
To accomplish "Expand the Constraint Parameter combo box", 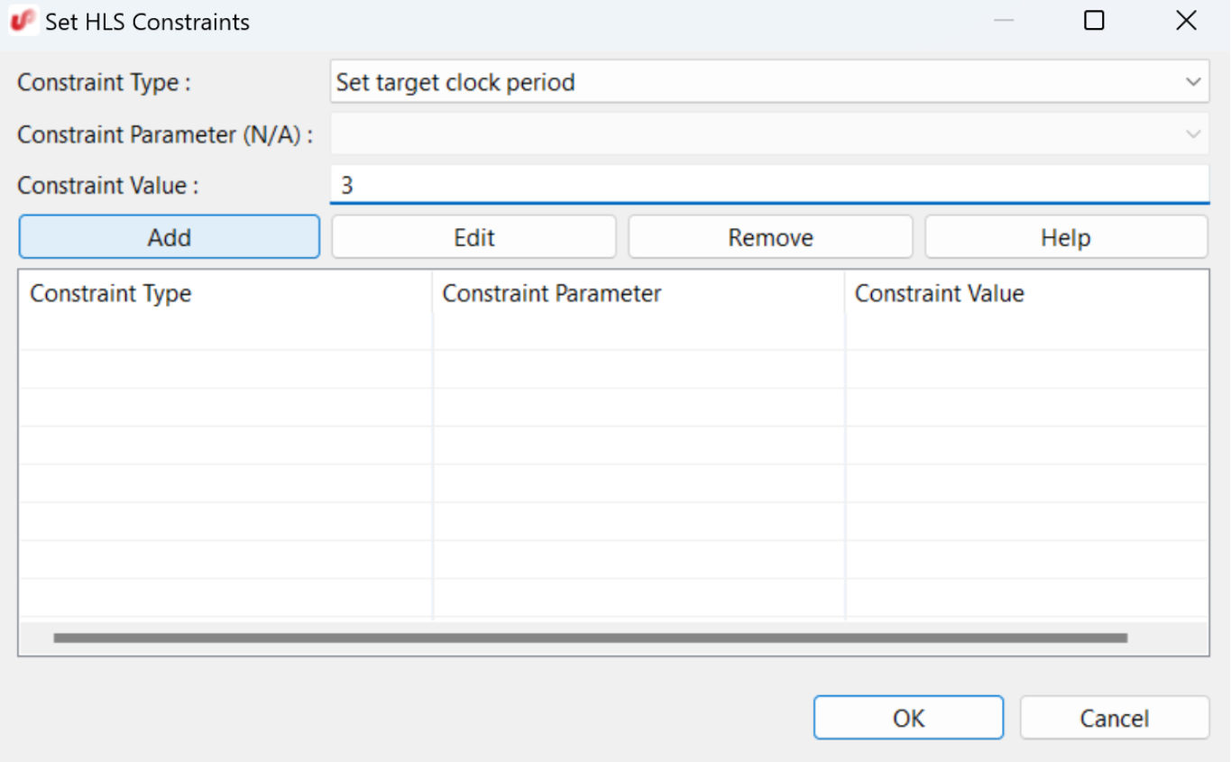I will click(768, 134).
